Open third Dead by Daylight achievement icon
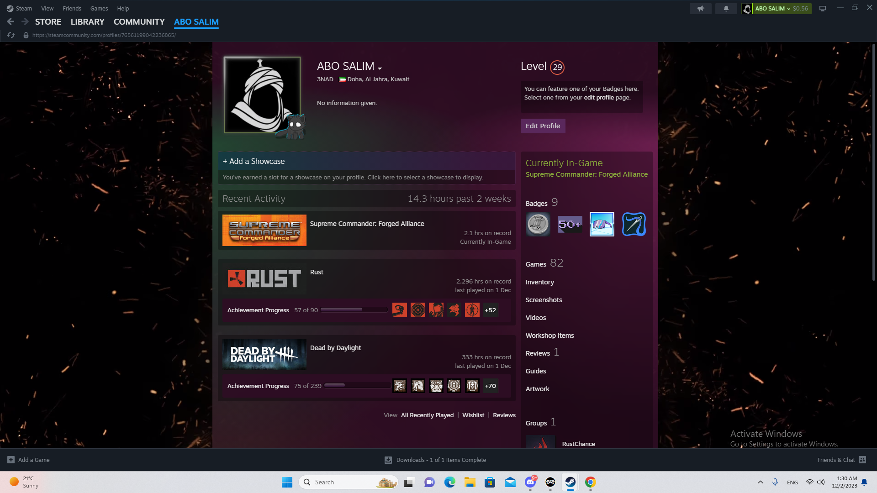This screenshot has height=493, width=877. (x=436, y=386)
